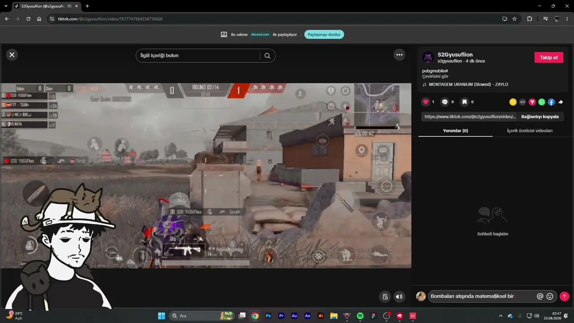Open the MONTAGEM URANIUM (Slowed) sound link
574x323 pixels.
click(468, 84)
